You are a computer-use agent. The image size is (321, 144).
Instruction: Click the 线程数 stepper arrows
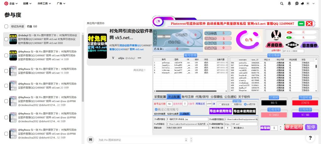pyautogui.click(x=280, y=128)
